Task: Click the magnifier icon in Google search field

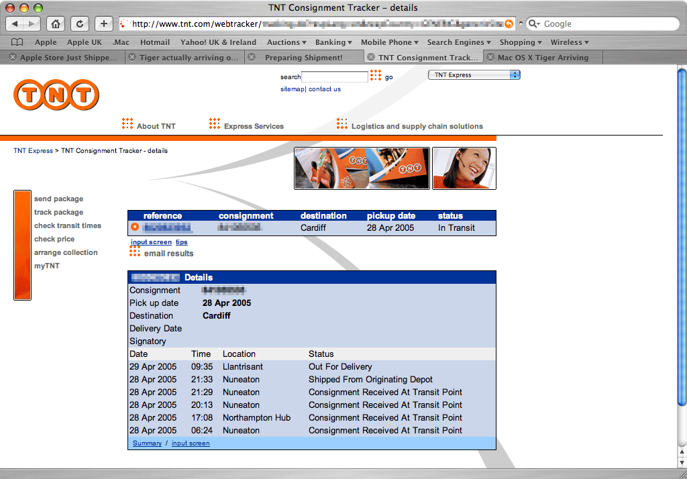Action: [x=533, y=23]
